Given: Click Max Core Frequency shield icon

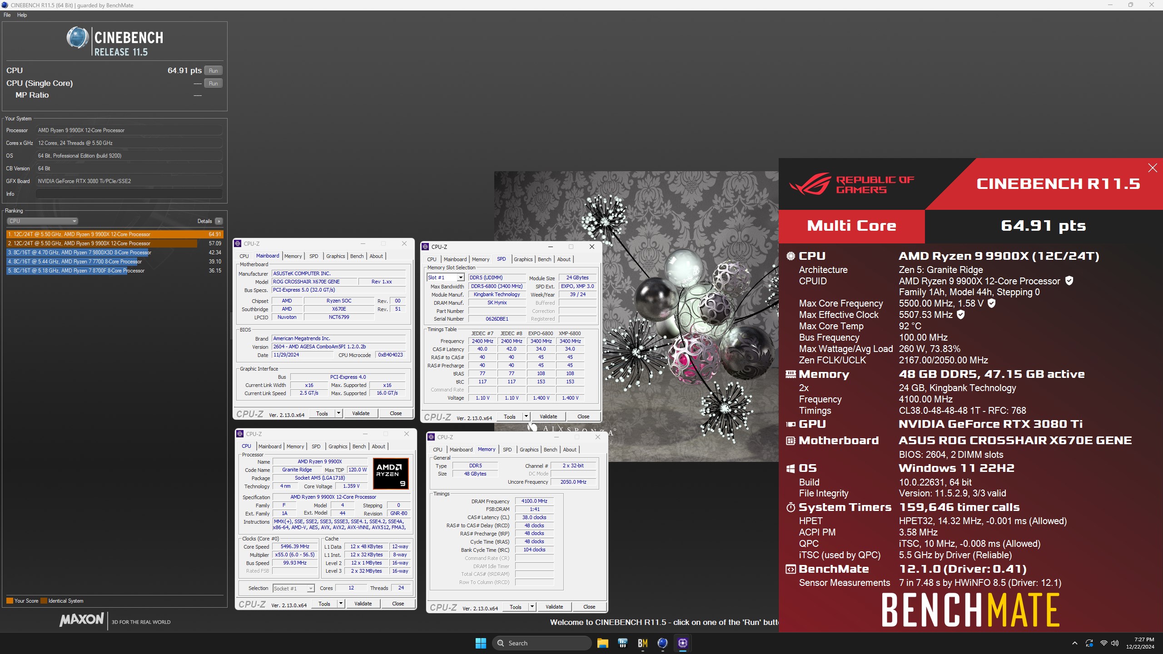Looking at the screenshot, I should [x=992, y=303].
